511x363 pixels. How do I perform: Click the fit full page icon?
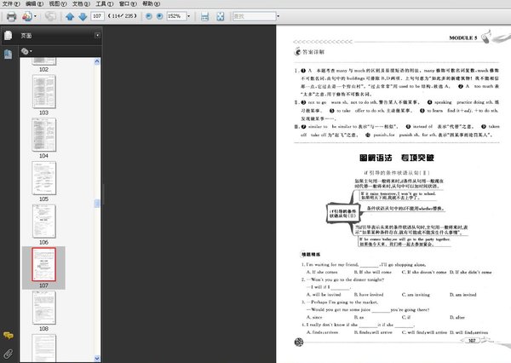click(x=221, y=16)
